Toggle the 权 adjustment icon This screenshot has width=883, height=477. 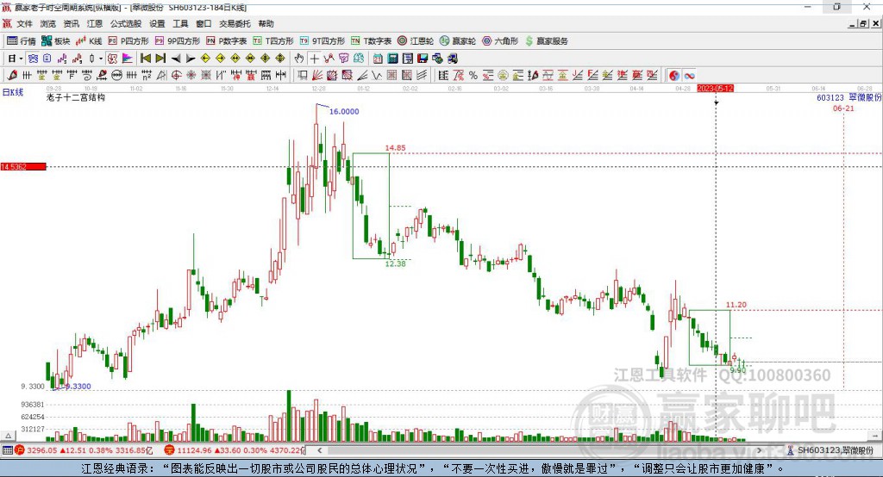point(112,59)
